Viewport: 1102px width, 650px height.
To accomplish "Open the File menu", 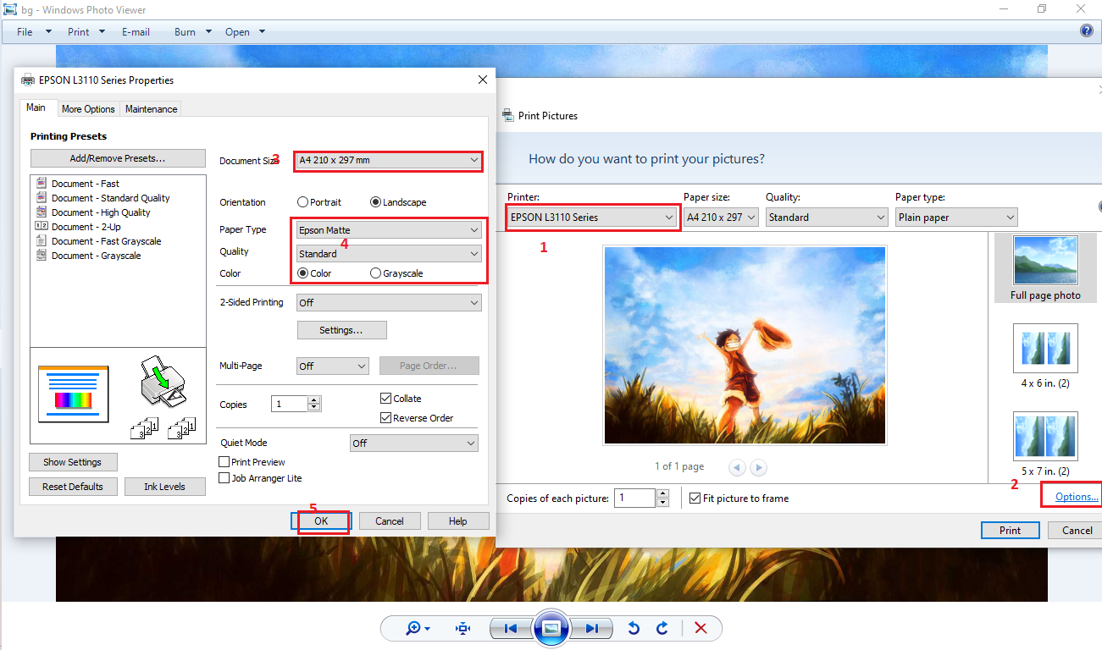I will 32,32.
